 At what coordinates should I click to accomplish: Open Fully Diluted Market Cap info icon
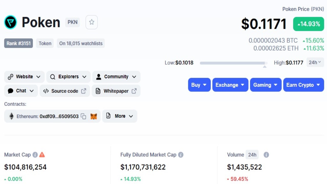(x=181, y=155)
